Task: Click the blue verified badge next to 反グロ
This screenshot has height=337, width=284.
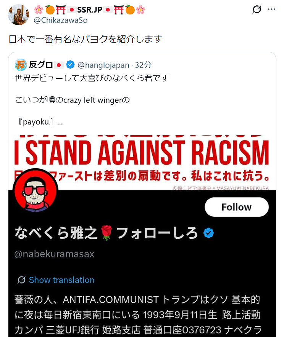Action: [70, 65]
